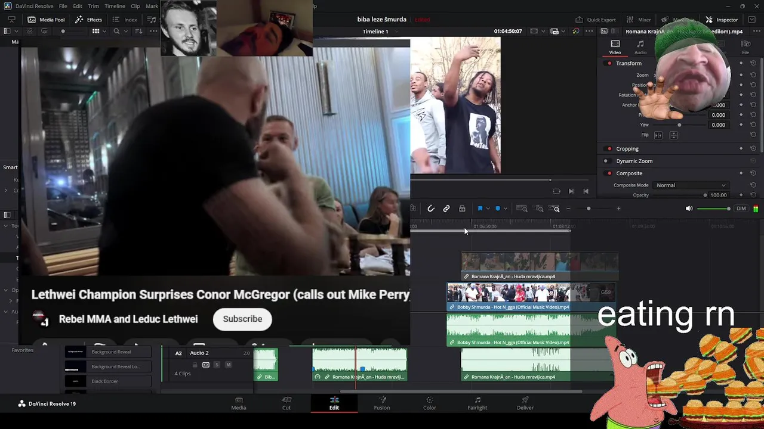Switch to the Deliver page

[525, 403]
